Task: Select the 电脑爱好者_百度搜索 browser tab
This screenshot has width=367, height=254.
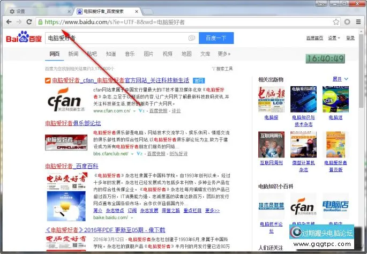Action: 107,11
